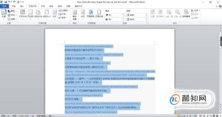Click the IME 简 simplified Chinese indicator

click(214, 116)
